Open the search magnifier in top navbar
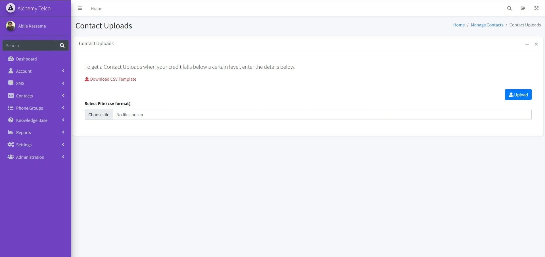The image size is (545, 257). coord(509,9)
